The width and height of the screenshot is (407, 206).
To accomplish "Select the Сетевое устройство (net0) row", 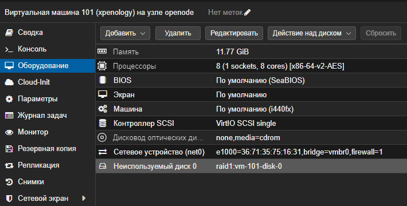I will pos(251,152).
